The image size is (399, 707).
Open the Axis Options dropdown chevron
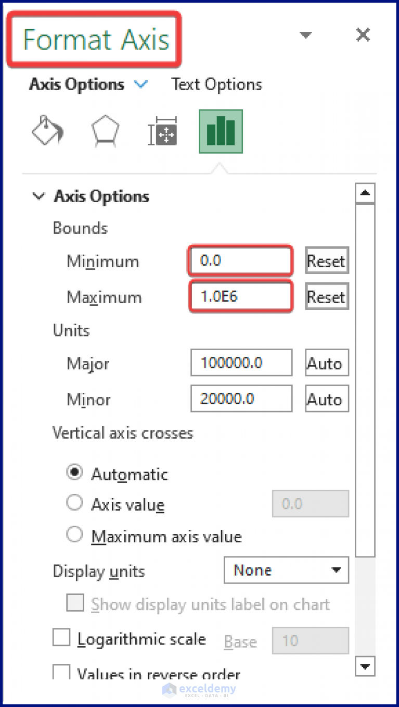[141, 84]
